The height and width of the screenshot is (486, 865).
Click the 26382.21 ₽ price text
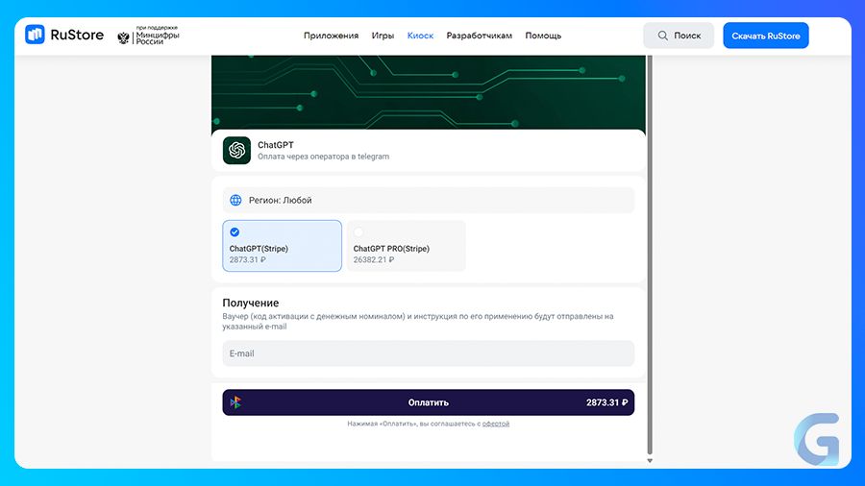point(374,259)
